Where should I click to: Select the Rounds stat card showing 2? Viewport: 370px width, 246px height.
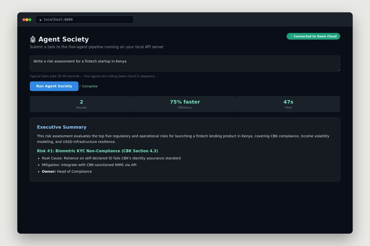coord(81,104)
